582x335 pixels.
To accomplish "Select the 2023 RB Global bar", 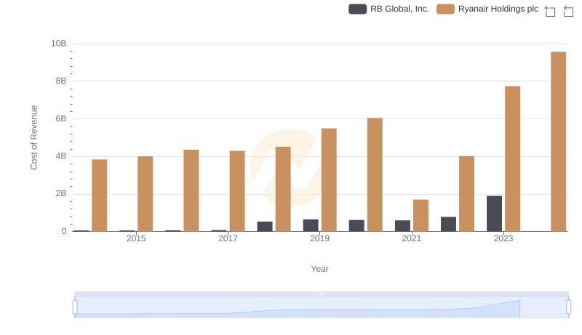I will click(494, 214).
